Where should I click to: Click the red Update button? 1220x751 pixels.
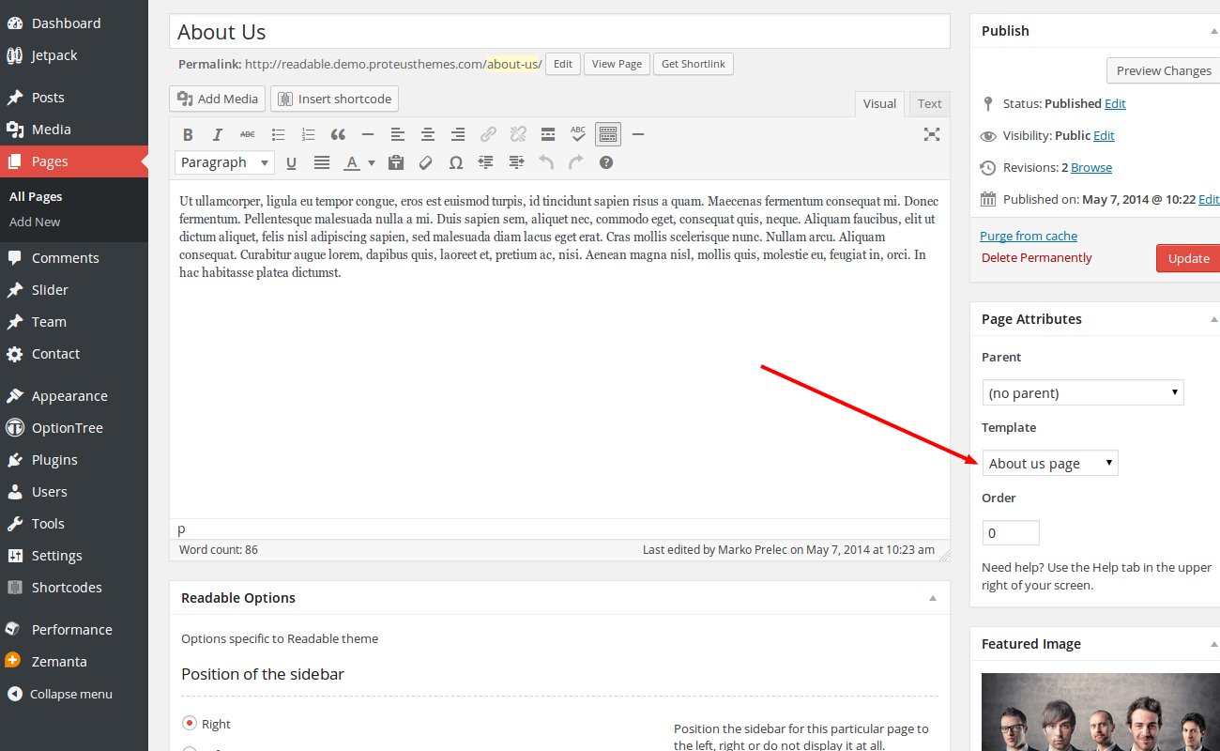click(x=1188, y=258)
